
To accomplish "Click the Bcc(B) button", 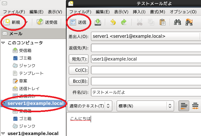I will 79,81.
